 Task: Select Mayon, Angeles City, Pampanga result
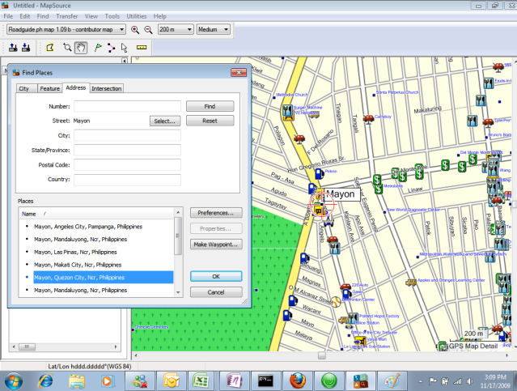click(88, 227)
